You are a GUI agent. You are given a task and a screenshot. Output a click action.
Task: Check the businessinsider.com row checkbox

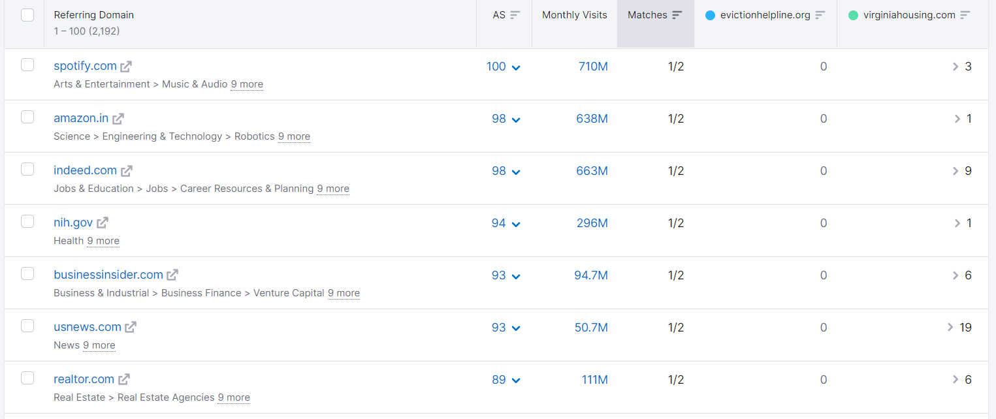[x=27, y=273]
